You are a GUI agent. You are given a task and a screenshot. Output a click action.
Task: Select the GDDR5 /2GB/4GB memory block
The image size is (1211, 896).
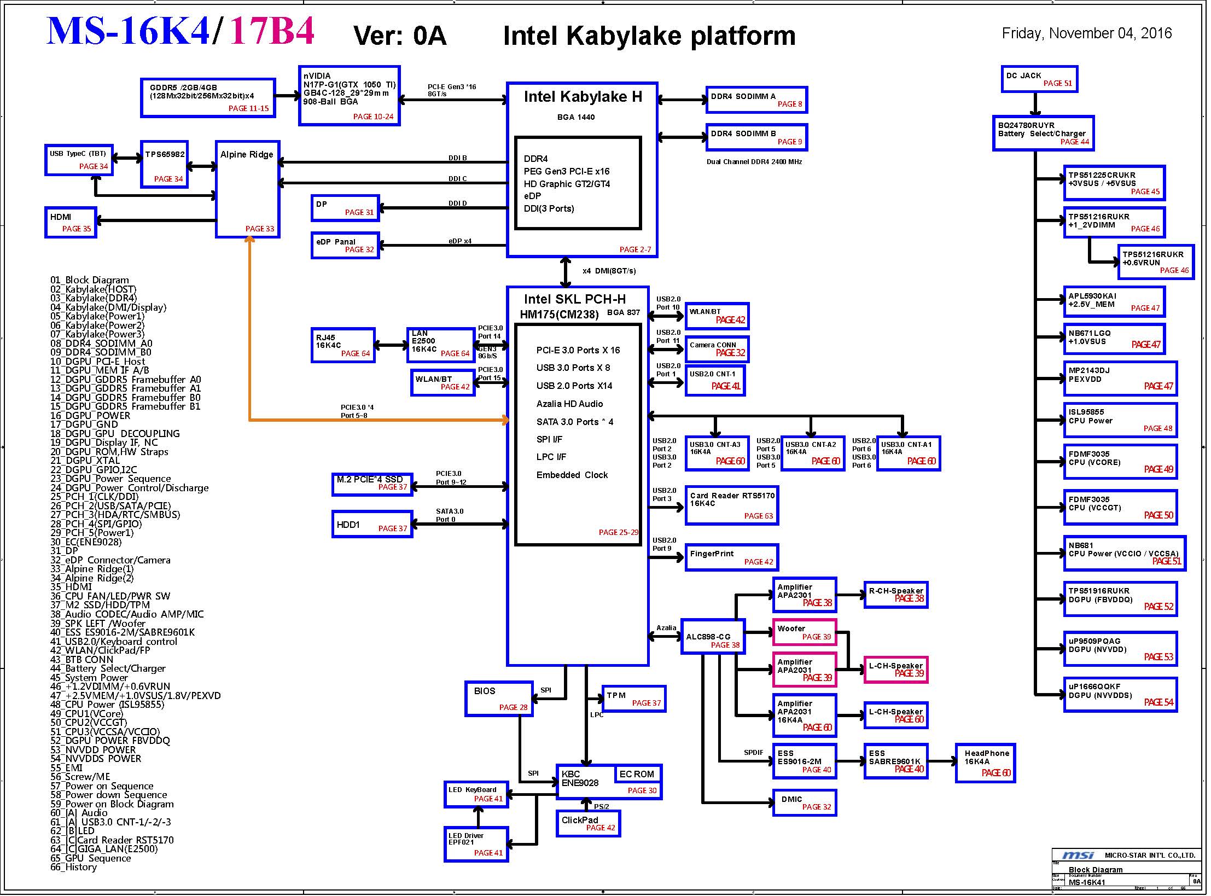[x=208, y=97]
